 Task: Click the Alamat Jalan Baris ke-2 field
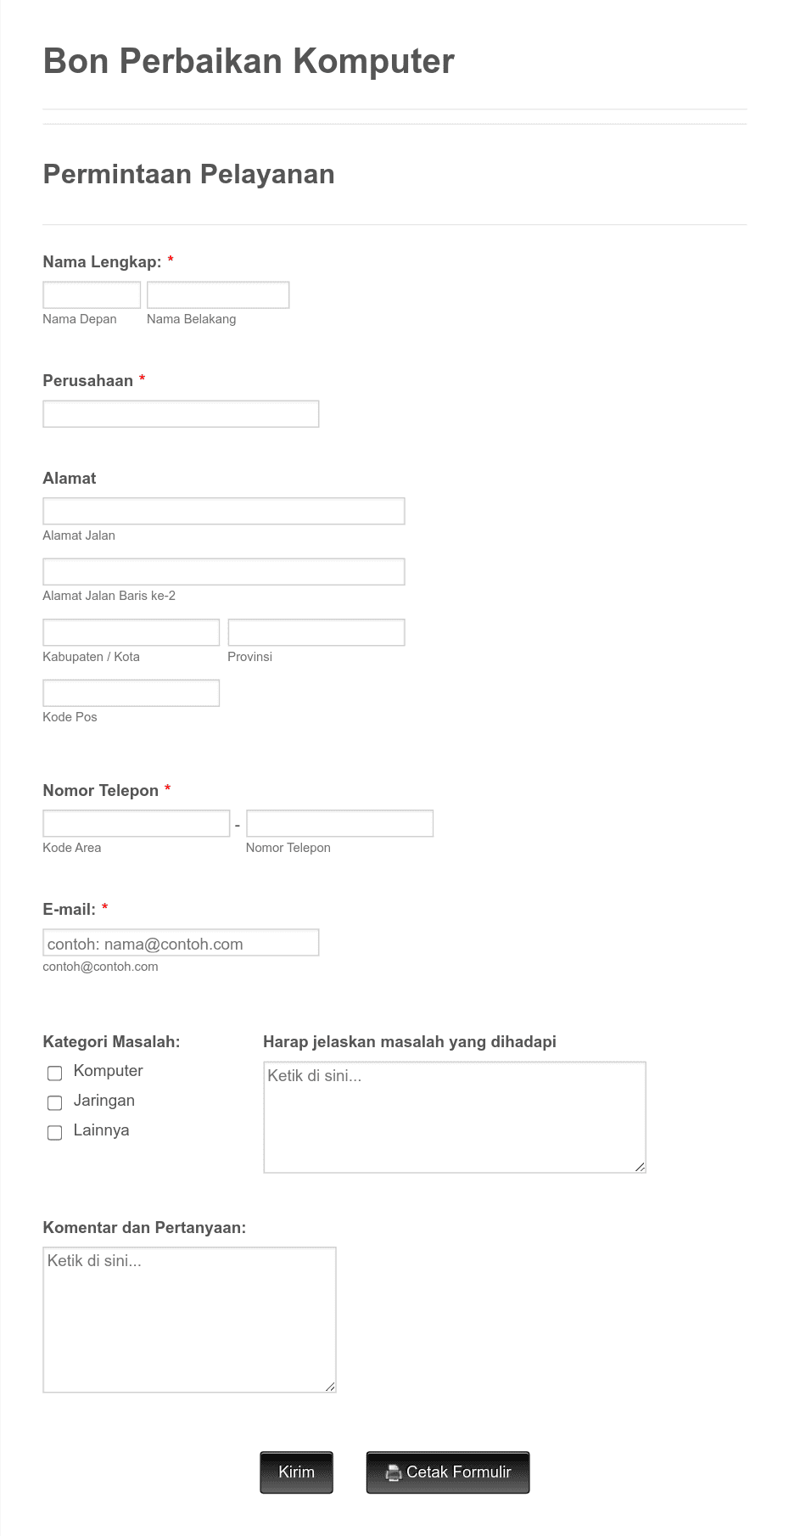point(223,571)
